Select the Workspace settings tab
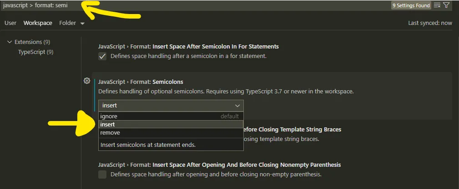Screen dimensions: 459x189 pyautogui.click(x=38, y=23)
